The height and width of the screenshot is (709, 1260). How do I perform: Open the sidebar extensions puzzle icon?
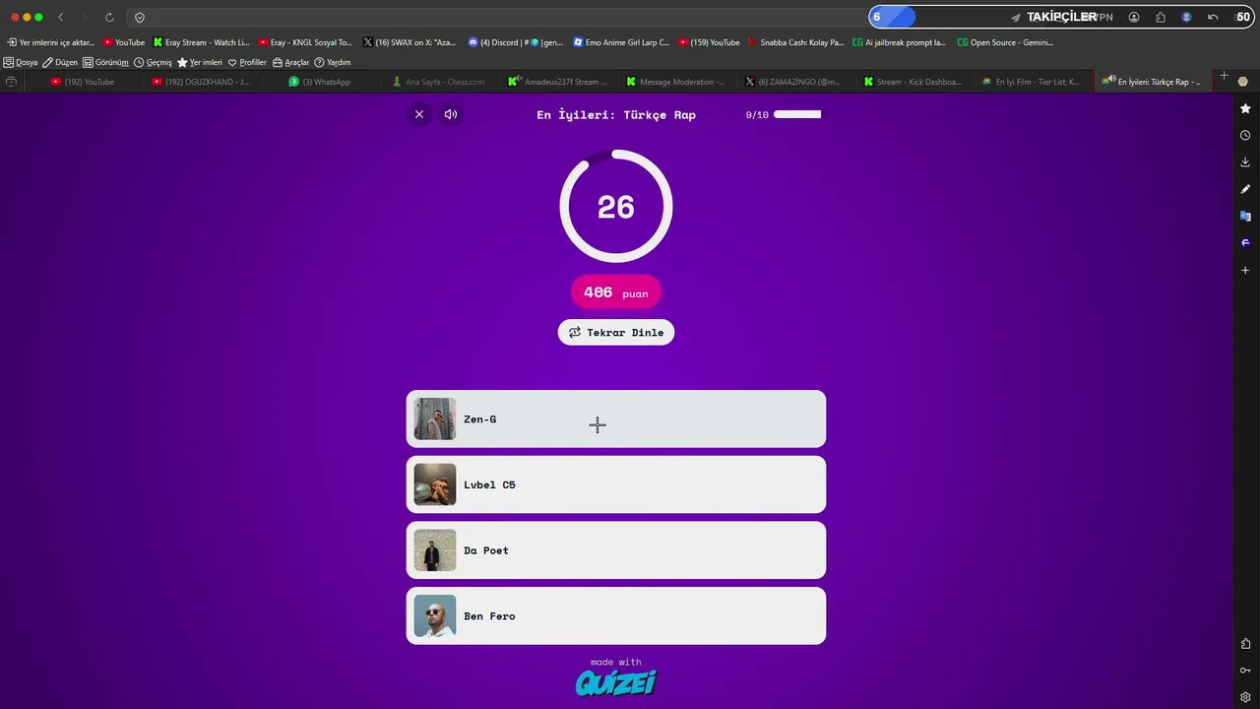pyautogui.click(x=1245, y=644)
